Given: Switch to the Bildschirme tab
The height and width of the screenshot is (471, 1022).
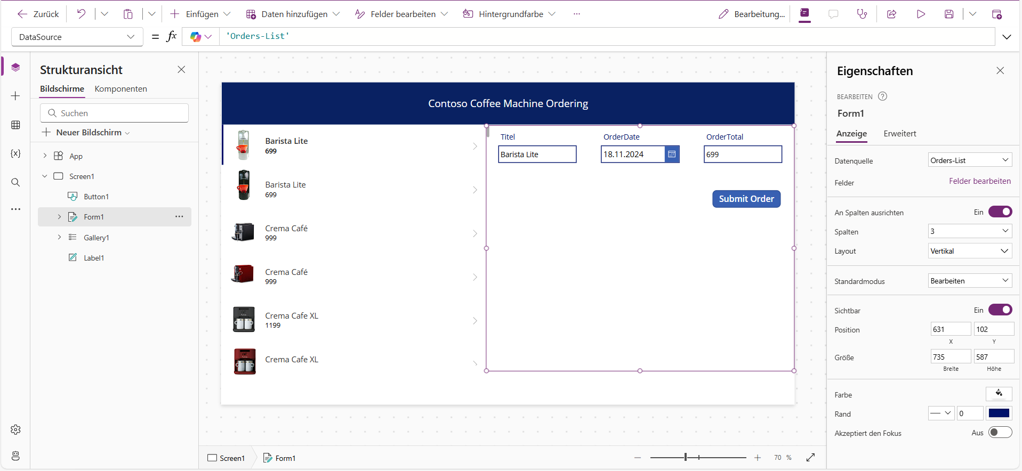Looking at the screenshot, I should (x=62, y=89).
